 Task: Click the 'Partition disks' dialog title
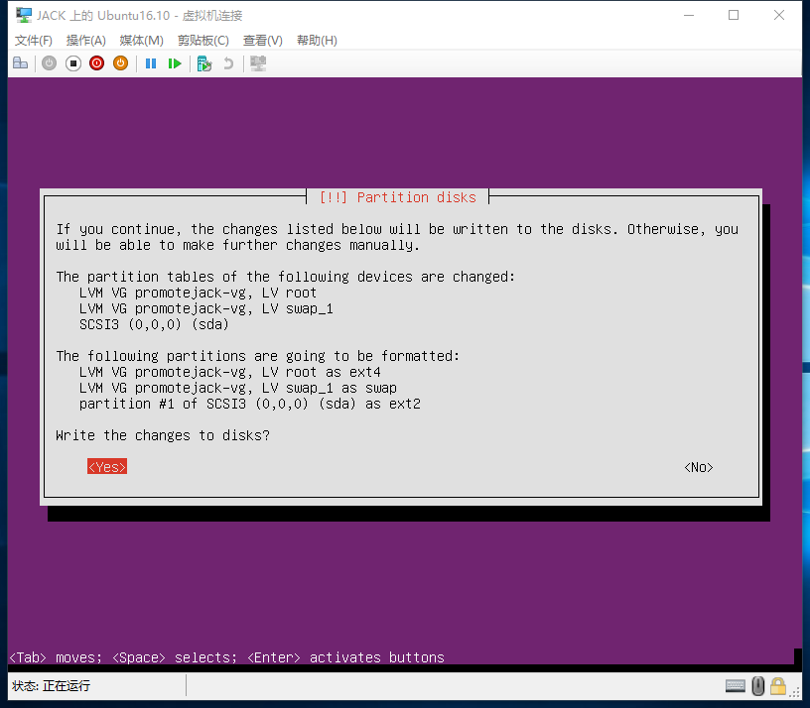click(397, 197)
